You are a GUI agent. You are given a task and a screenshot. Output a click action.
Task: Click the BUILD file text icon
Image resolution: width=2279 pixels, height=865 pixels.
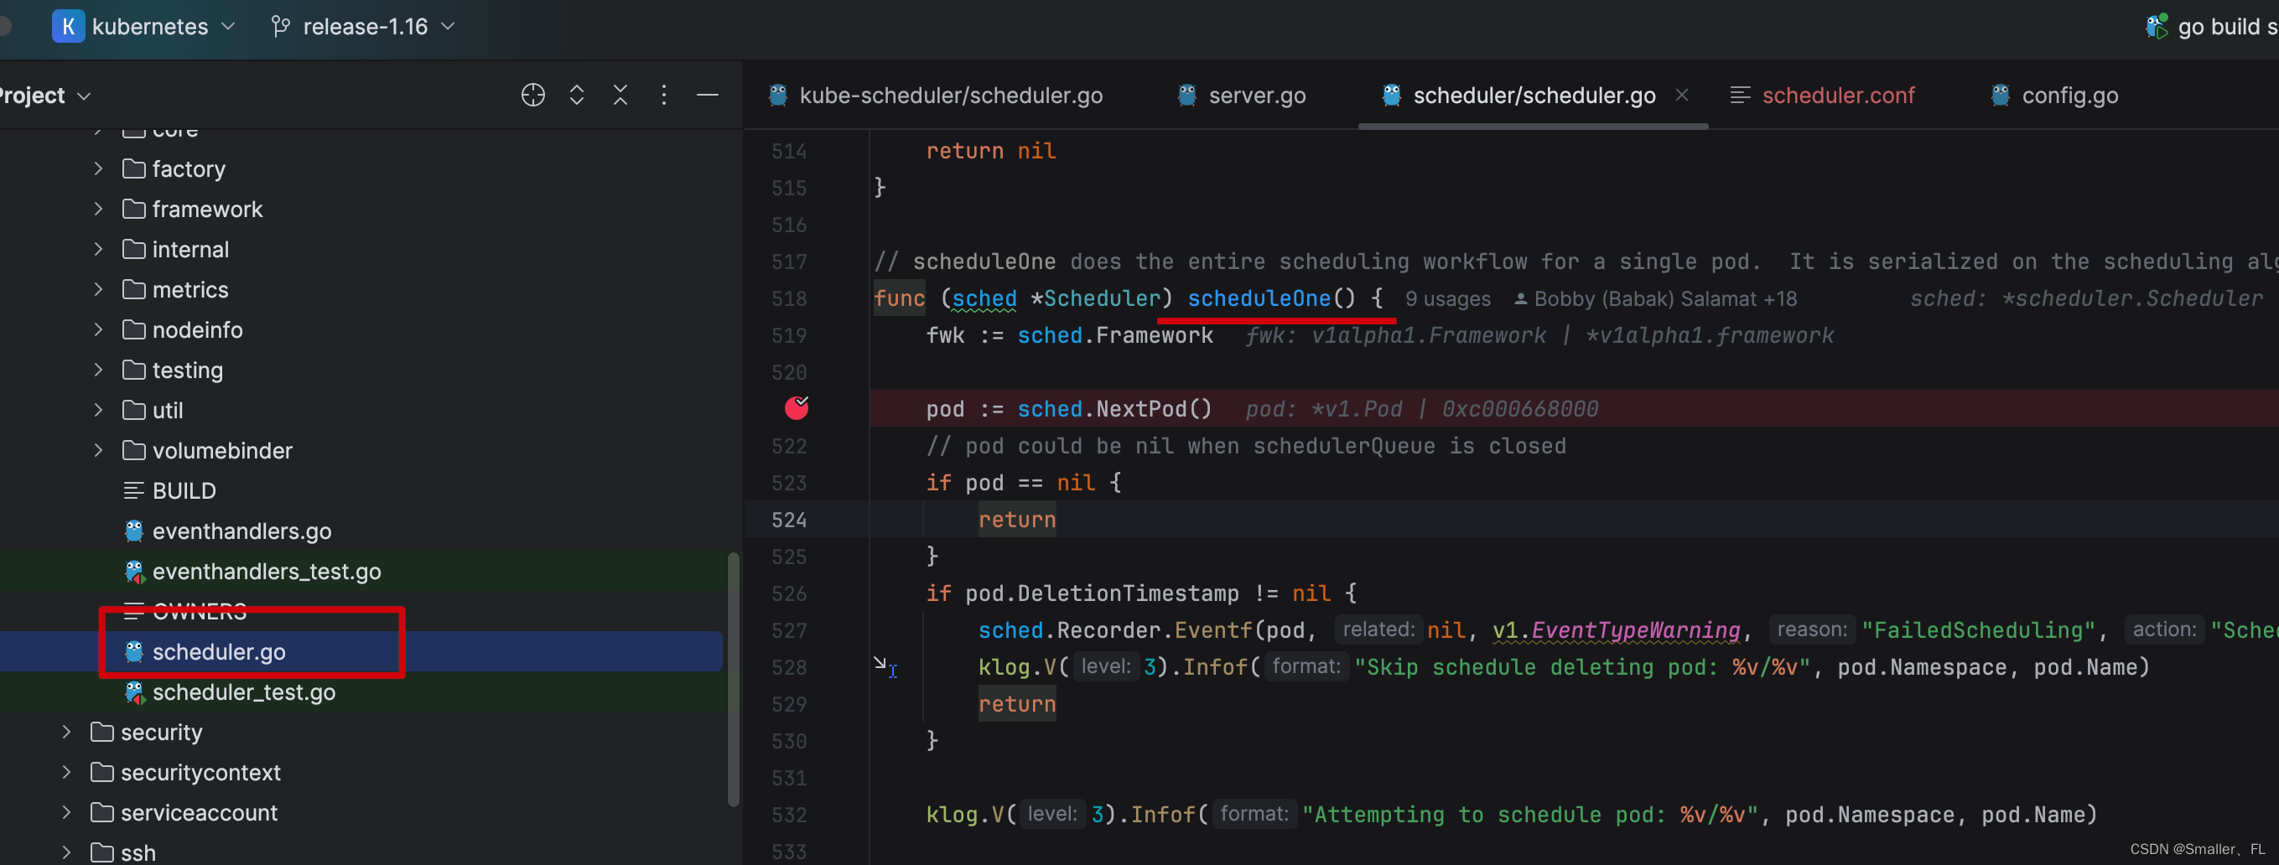133,490
